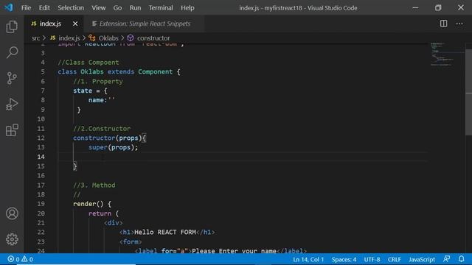Open the Manage gear menu
472x265 pixels.
12,239
